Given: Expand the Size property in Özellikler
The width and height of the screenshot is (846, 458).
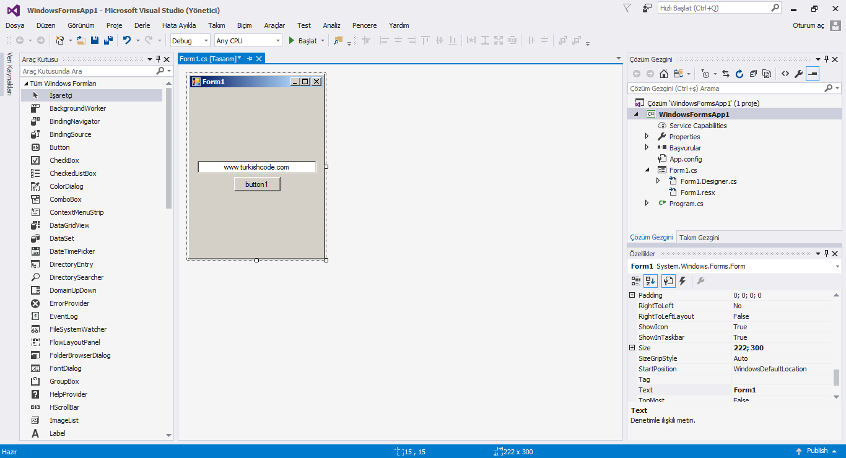Looking at the screenshot, I should [632, 348].
